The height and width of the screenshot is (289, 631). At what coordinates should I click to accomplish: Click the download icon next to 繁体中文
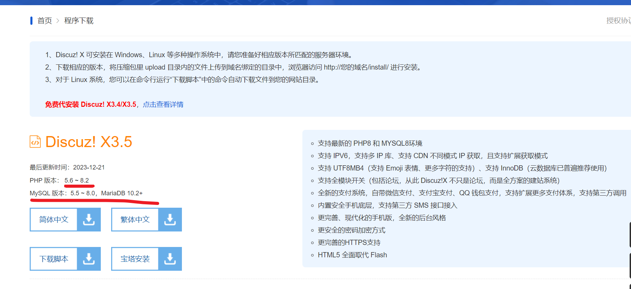170,219
